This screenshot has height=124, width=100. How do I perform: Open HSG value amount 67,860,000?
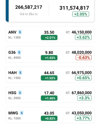82,93
